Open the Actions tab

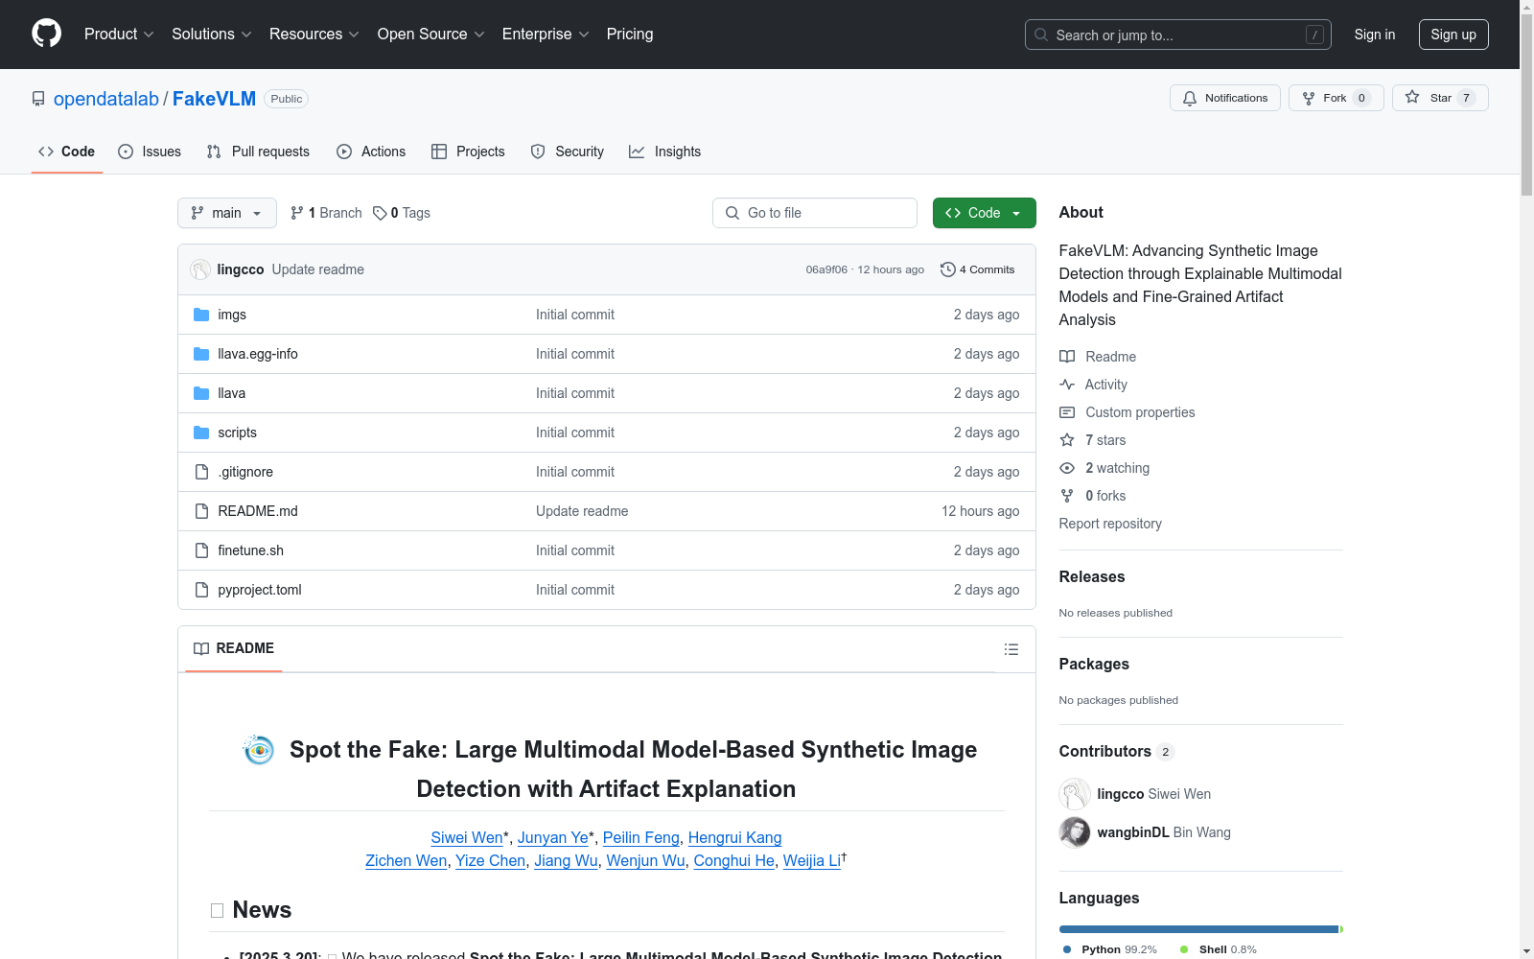pos(371,152)
